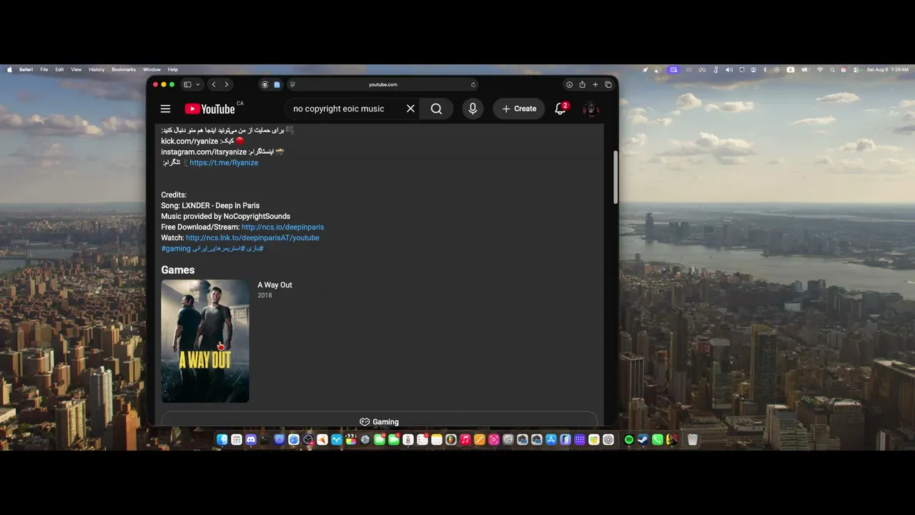The image size is (915, 515).
Task: Click the page vertical scrollbar
Action: tap(615, 177)
